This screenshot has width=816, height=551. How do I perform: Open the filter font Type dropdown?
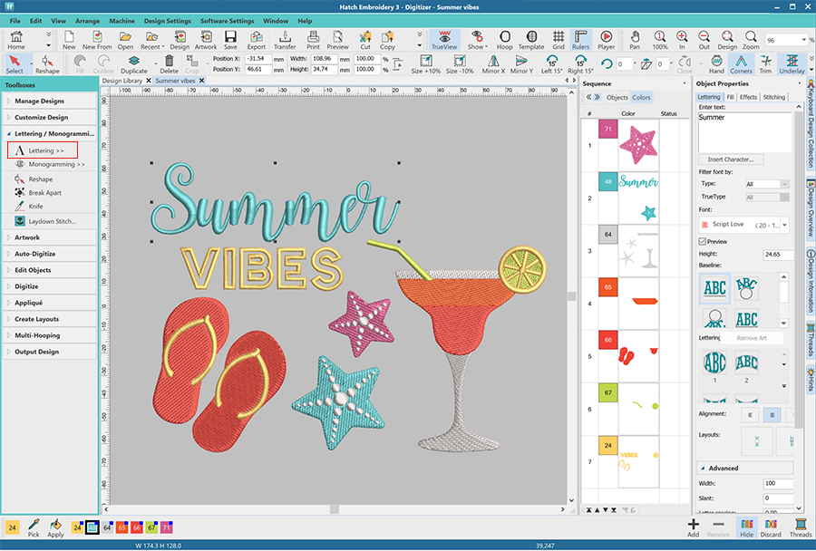click(x=766, y=184)
